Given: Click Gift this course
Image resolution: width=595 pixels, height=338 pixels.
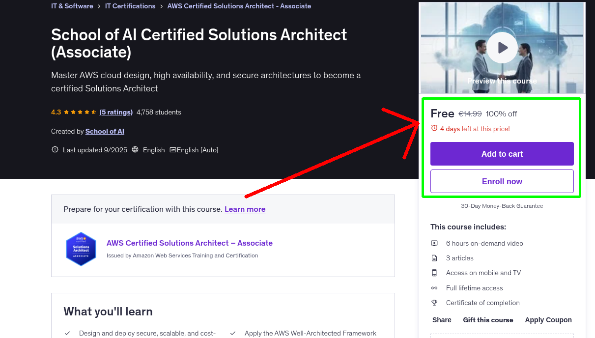Looking at the screenshot, I should [x=488, y=320].
